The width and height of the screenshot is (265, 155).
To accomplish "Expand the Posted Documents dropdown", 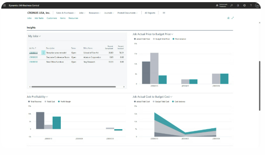I will point(128,13).
